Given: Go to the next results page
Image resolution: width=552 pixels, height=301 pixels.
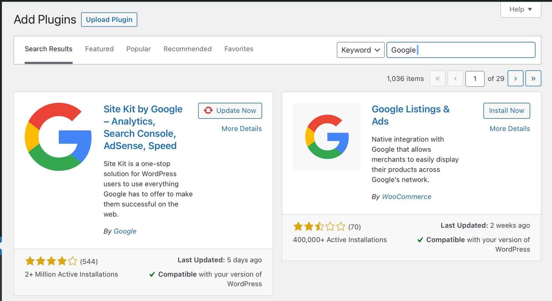Looking at the screenshot, I should pos(515,78).
